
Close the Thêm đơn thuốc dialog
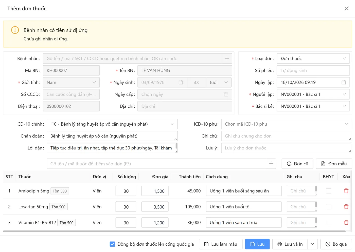coord(346,9)
